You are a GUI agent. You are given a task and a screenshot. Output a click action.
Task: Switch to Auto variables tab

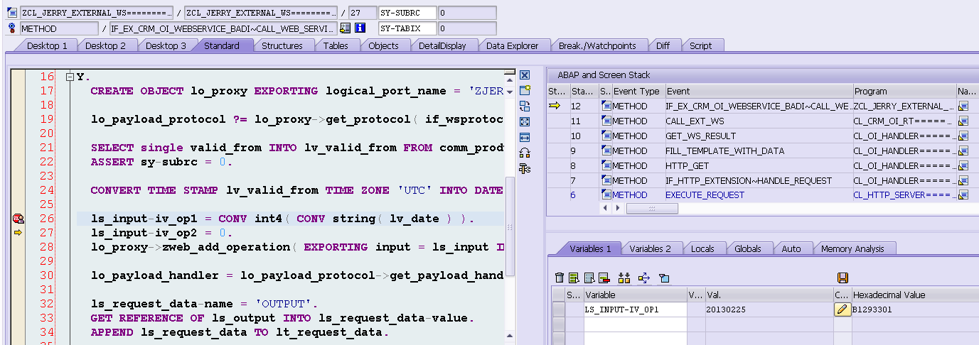(x=791, y=248)
